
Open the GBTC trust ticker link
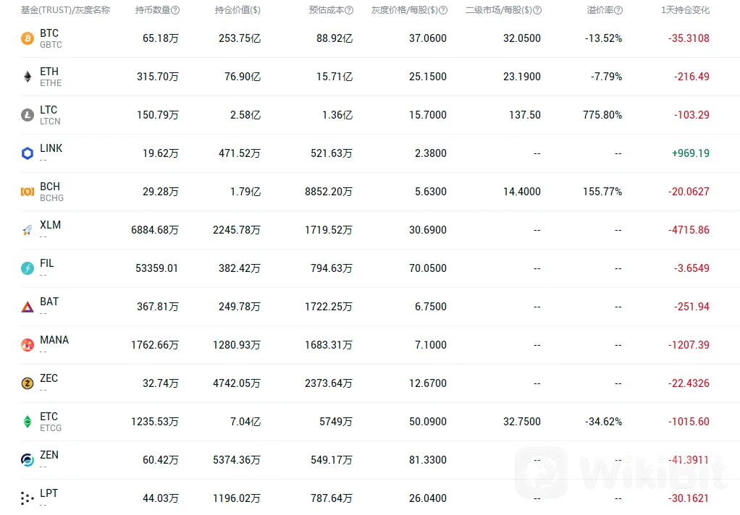[51, 45]
